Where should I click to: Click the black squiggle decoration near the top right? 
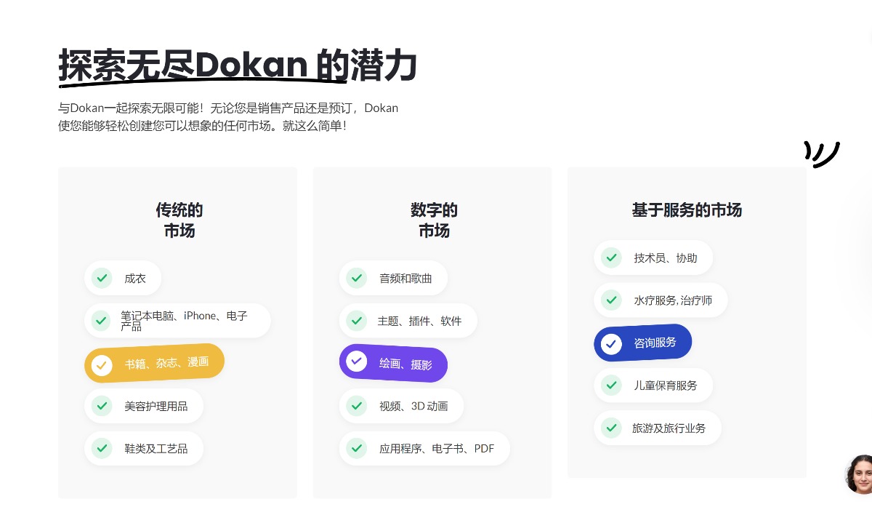[x=822, y=154]
